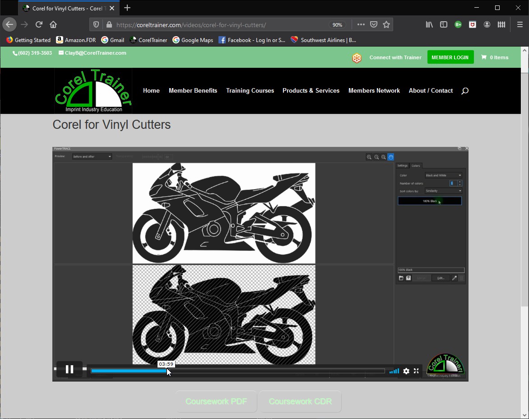The image size is (529, 419).
Task: Open the fence-shaped extension icon
Action: [501, 24]
